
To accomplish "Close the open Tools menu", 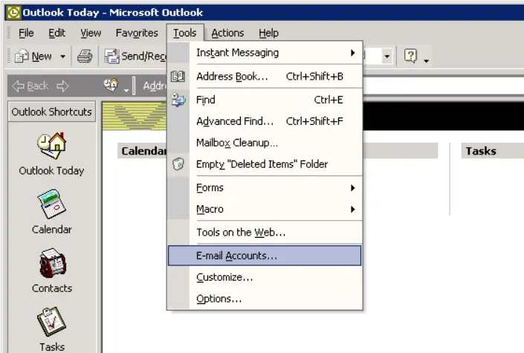I will point(185,33).
